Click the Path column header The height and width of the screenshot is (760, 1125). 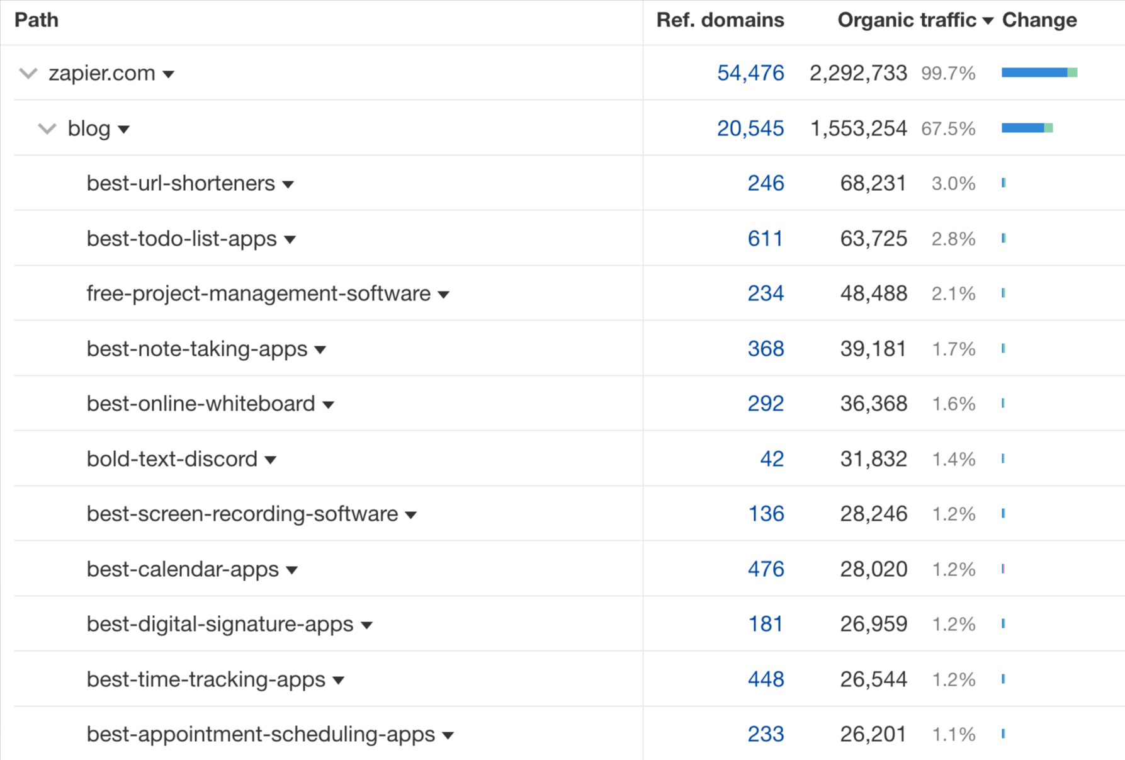36,20
